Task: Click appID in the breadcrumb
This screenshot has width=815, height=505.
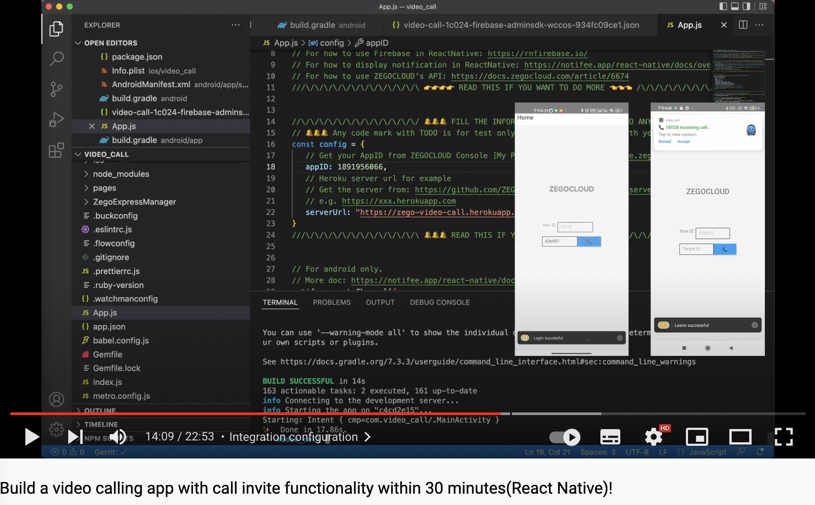Action: [372, 43]
